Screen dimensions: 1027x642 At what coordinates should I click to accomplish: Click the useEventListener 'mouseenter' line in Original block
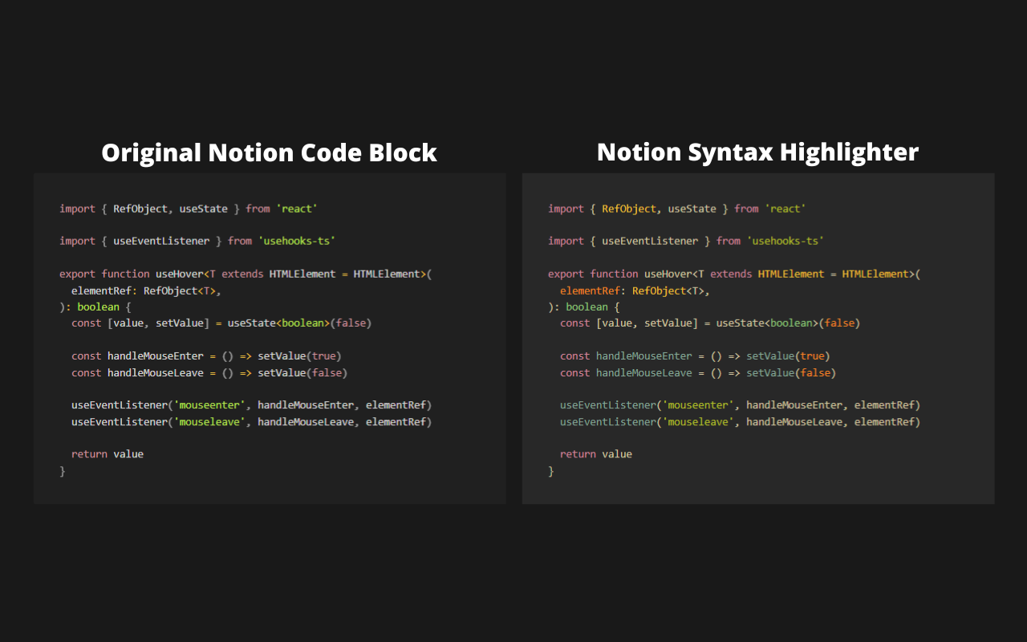point(252,404)
